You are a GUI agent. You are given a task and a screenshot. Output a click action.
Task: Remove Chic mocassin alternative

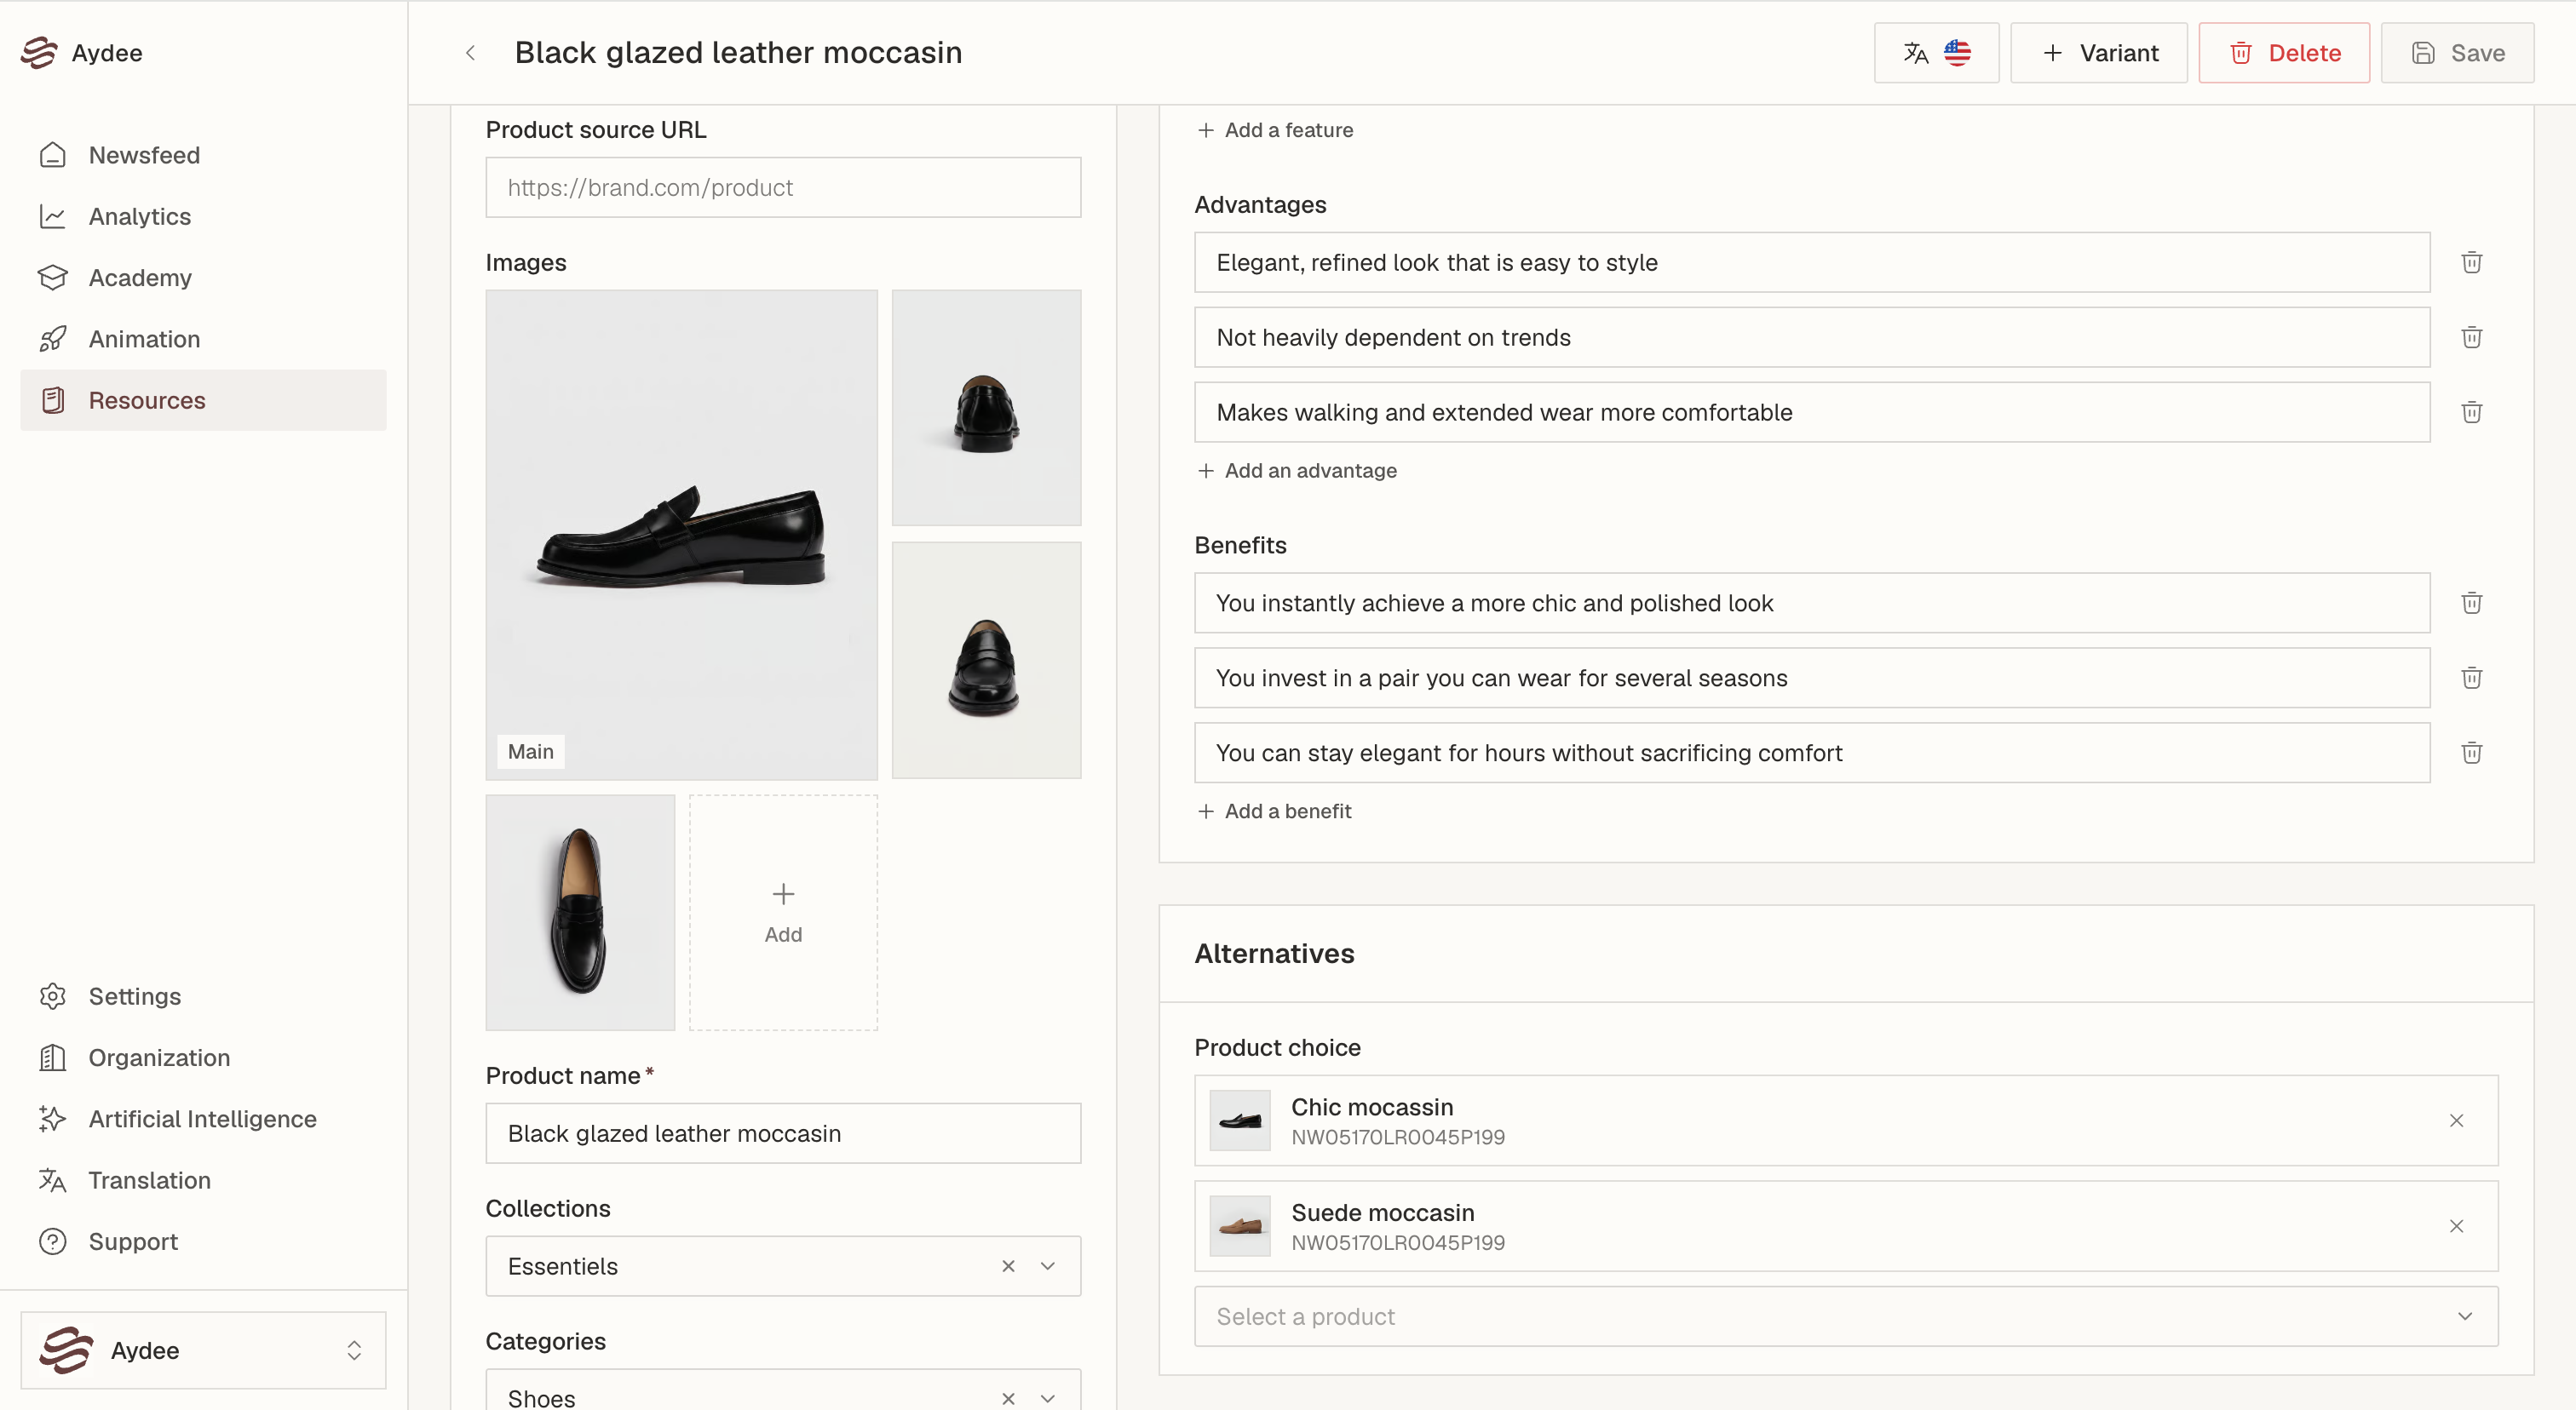pyautogui.click(x=2456, y=1121)
